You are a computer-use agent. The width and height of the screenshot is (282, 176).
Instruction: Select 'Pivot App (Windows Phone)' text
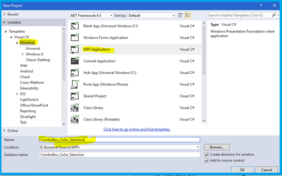[x=105, y=84]
